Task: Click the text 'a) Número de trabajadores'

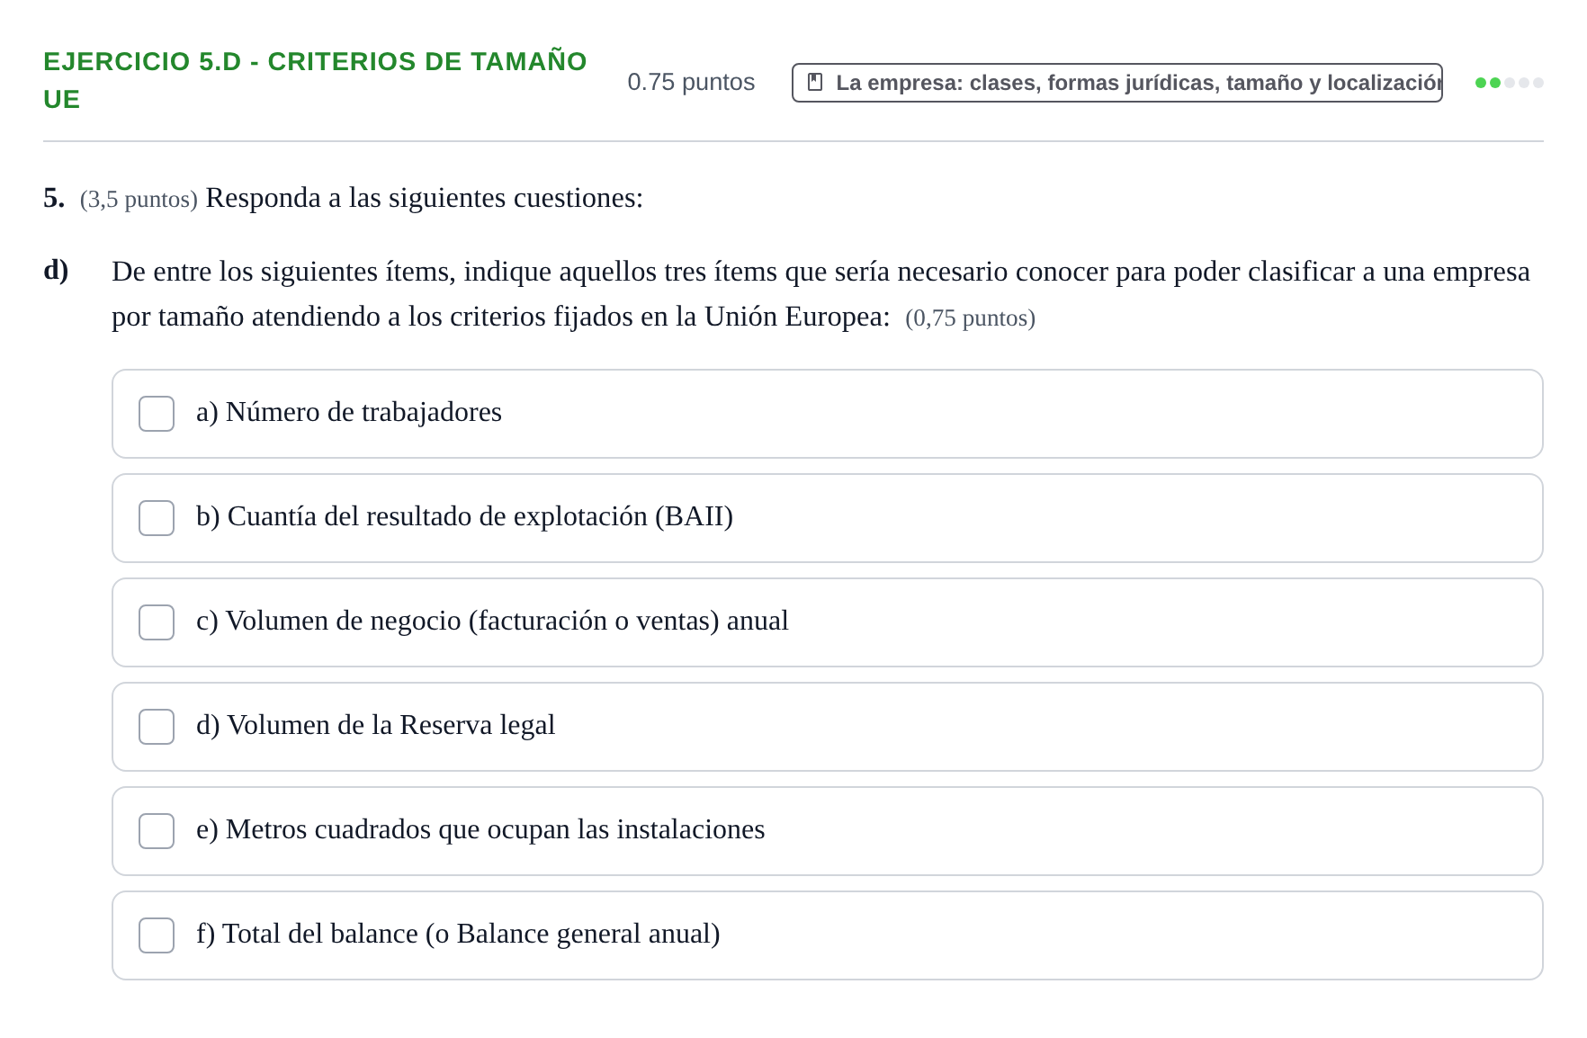Action: tap(349, 412)
